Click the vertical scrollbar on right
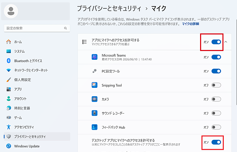Viewport: 237px width, 152px height. pyautogui.click(x=236, y=62)
